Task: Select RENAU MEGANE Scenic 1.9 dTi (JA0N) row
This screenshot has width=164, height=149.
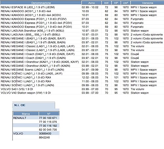Action: click(82, 70)
